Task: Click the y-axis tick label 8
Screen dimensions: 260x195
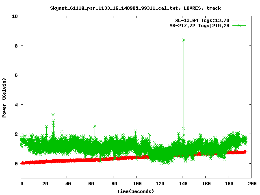Action: coord(16,46)
